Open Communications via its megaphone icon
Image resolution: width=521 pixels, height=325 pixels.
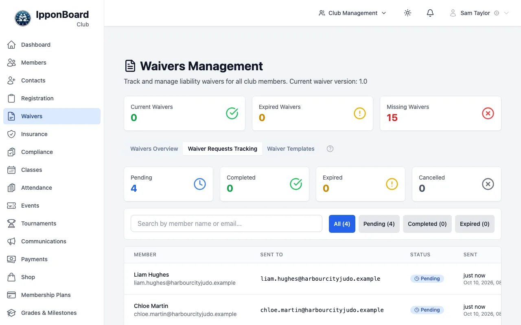[x=11, y=241]
